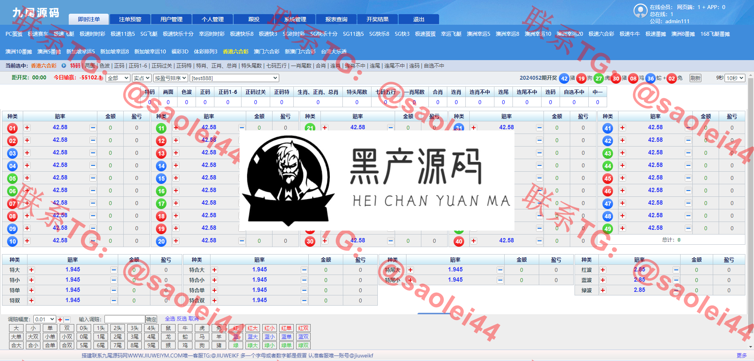Click the plus icon in row 41
Viewport: 754px width, 361px height.
click(622, 128)
